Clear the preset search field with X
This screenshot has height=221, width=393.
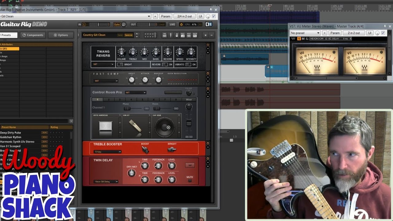pos(71,121)
